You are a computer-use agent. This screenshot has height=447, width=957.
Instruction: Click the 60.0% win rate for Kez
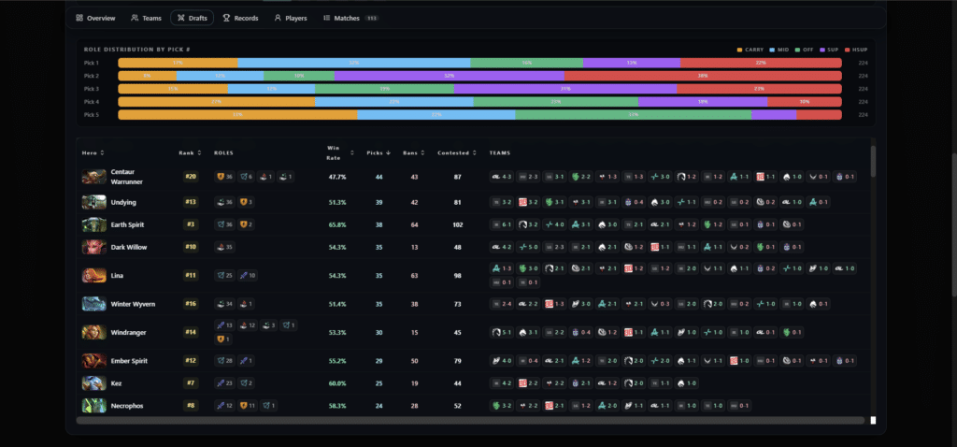(x=337, y=383)
